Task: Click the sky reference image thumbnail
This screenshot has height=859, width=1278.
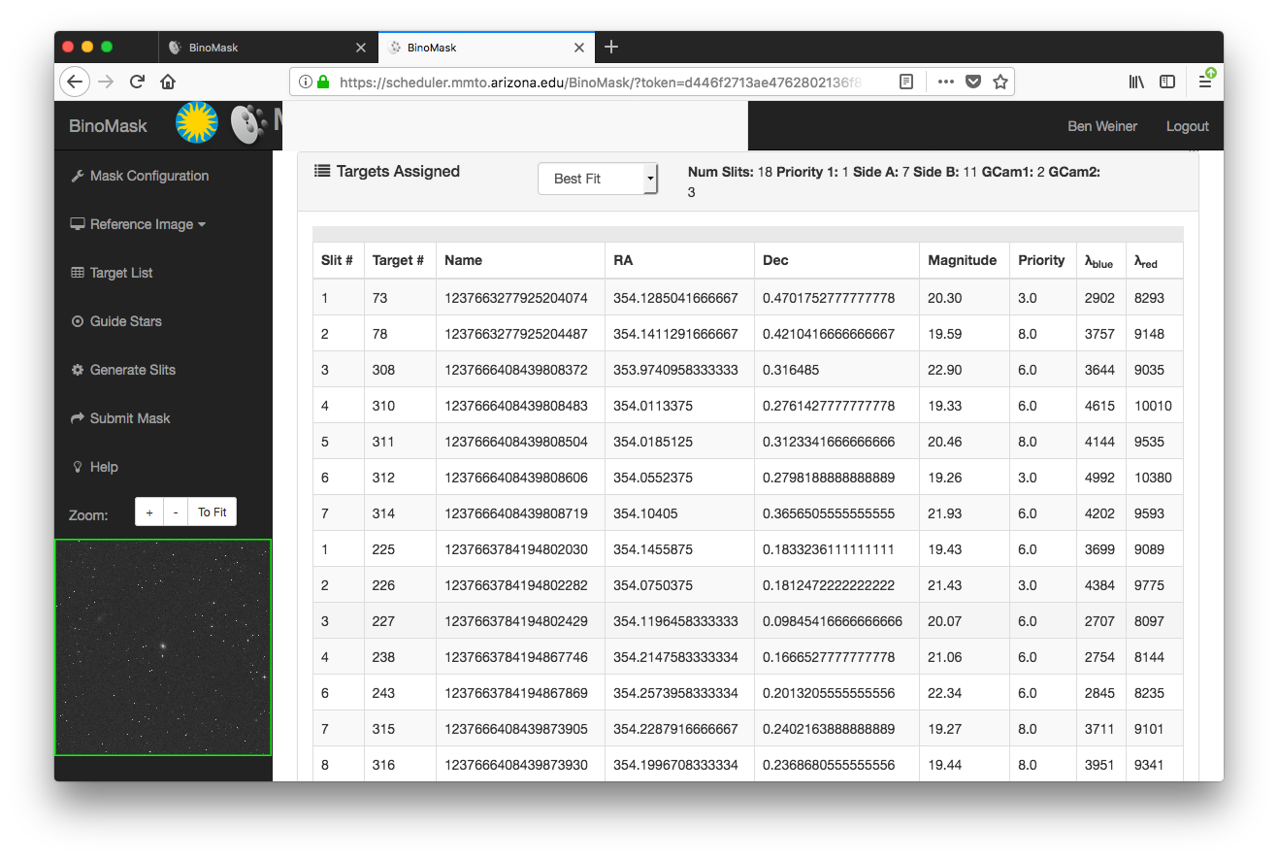Action: click(163, 647)
